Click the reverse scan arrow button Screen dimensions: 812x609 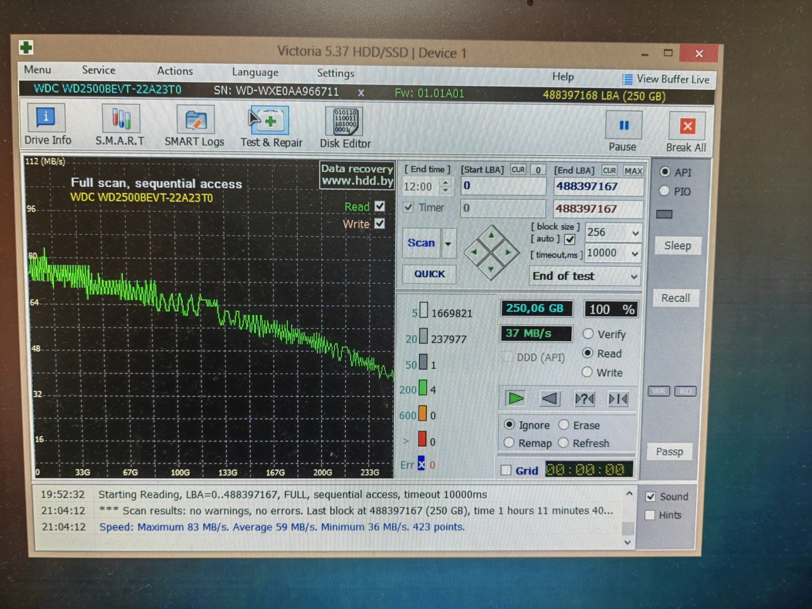click(550, 398)
